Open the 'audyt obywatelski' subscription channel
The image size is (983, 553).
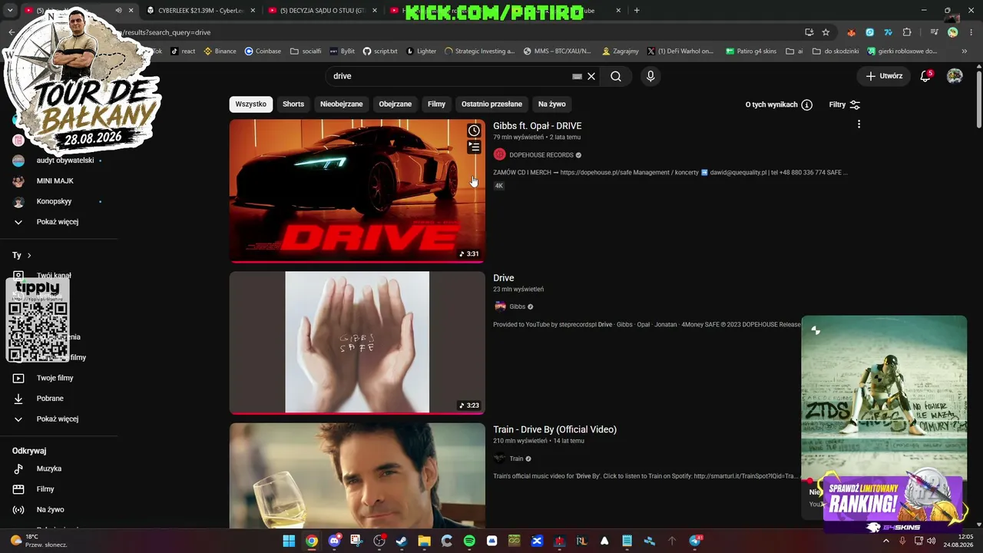coord(65,161)
